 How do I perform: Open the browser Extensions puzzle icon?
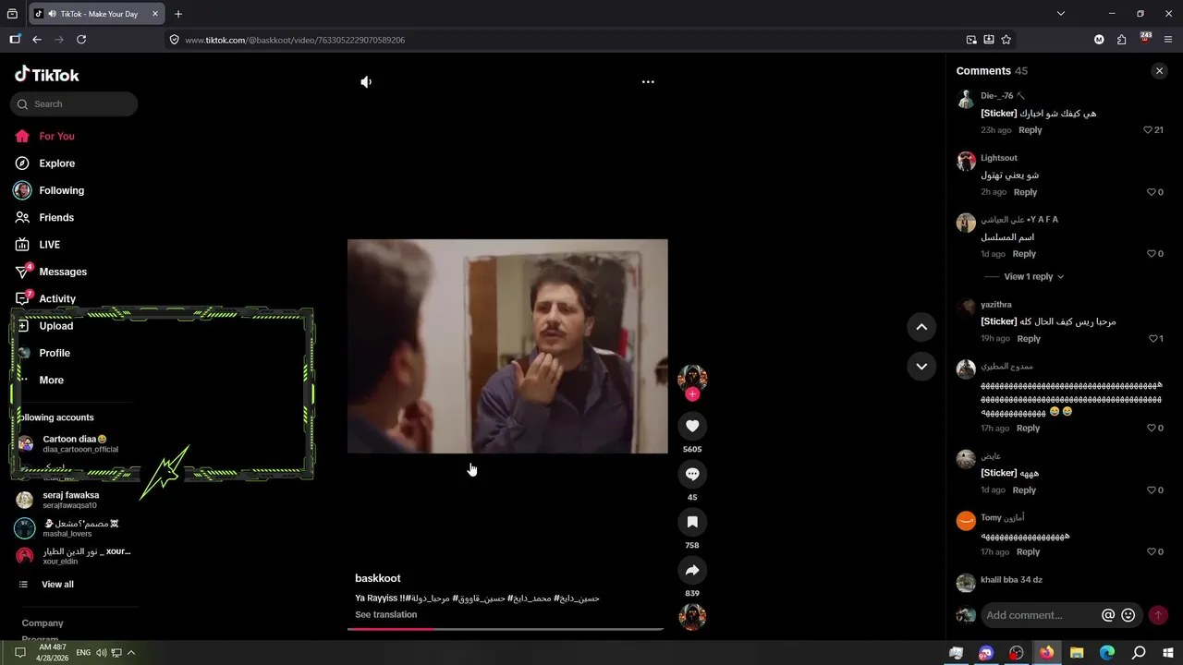coord(1121,40)
